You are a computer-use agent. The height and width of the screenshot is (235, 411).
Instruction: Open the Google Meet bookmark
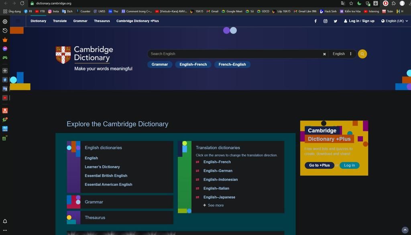coord(232,11)
